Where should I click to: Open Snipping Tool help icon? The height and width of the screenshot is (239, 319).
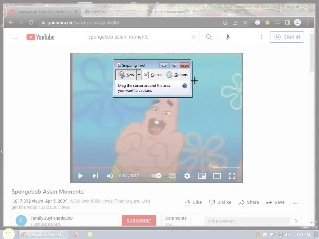184,86
